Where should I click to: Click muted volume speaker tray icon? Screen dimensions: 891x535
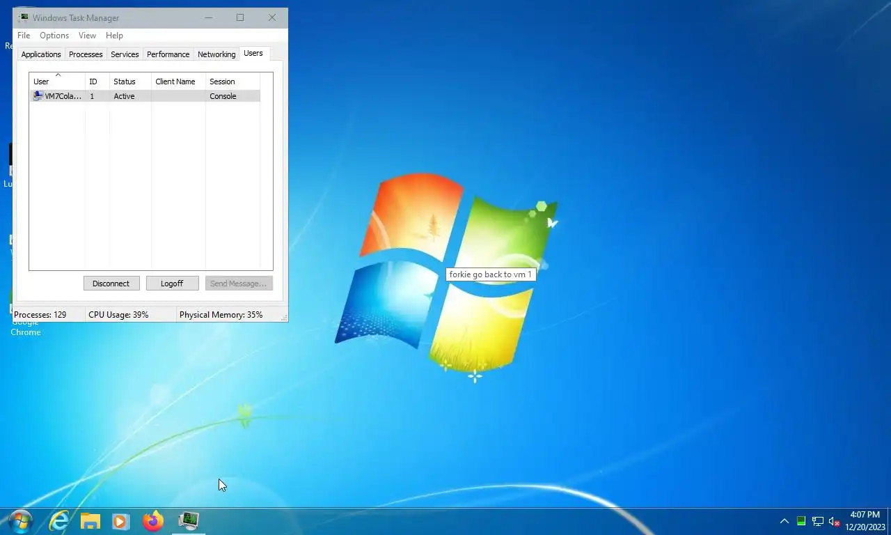(x=835, y=521)
